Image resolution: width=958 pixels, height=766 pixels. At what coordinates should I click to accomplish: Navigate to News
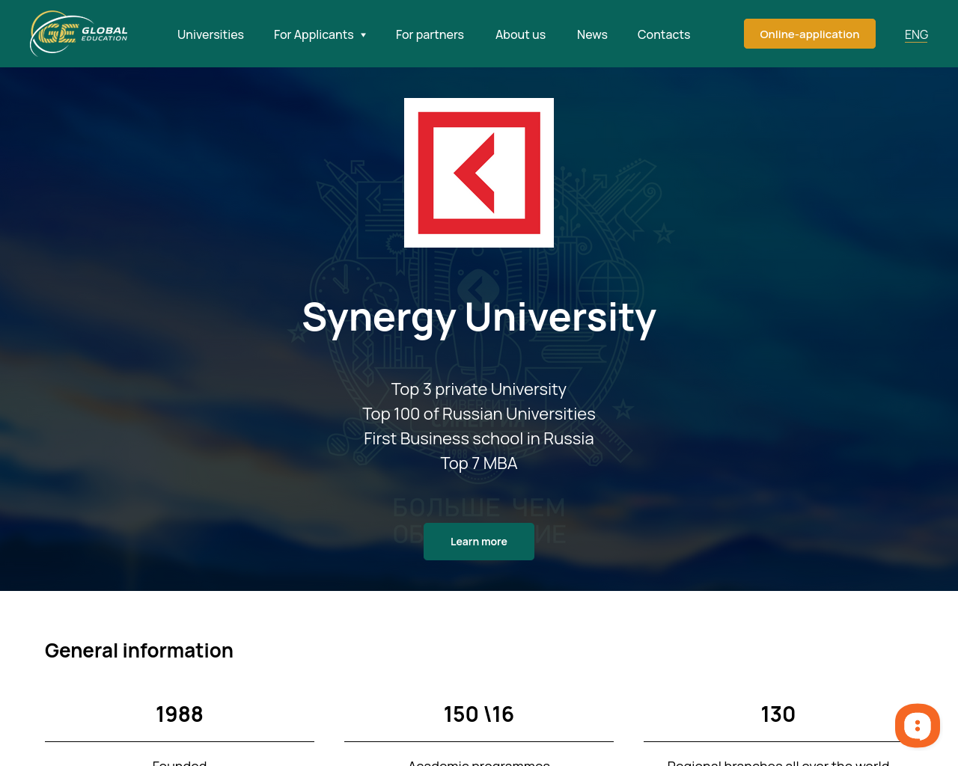pos(592,34)
